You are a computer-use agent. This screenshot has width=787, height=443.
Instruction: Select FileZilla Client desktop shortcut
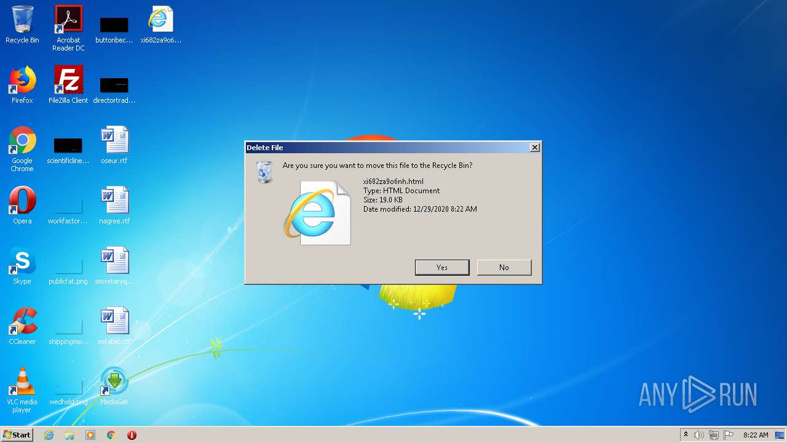coord(68,85)
